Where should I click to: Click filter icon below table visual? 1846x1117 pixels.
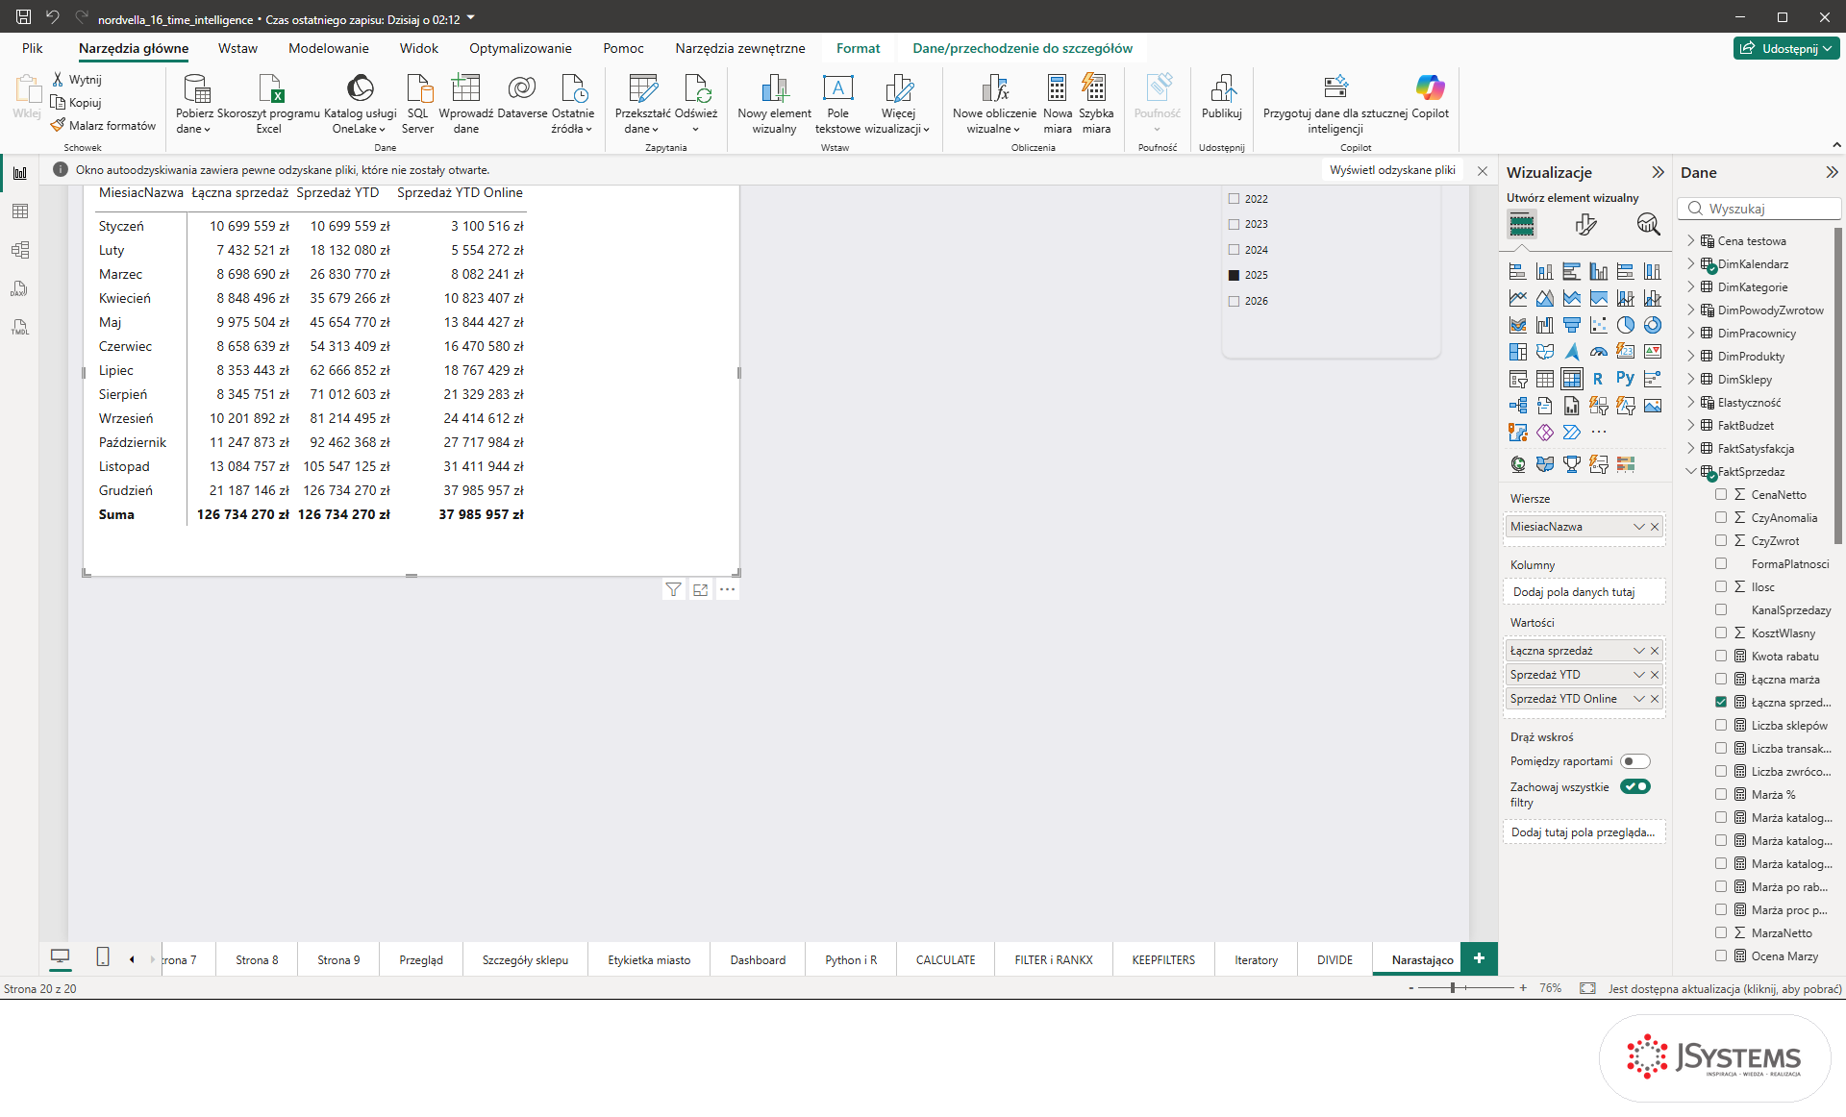pos(674,589)
